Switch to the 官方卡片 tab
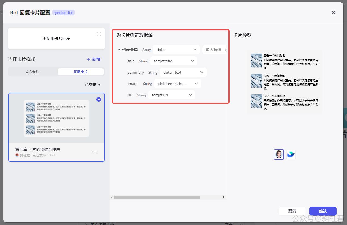347x225 pixels. [32, 72]
